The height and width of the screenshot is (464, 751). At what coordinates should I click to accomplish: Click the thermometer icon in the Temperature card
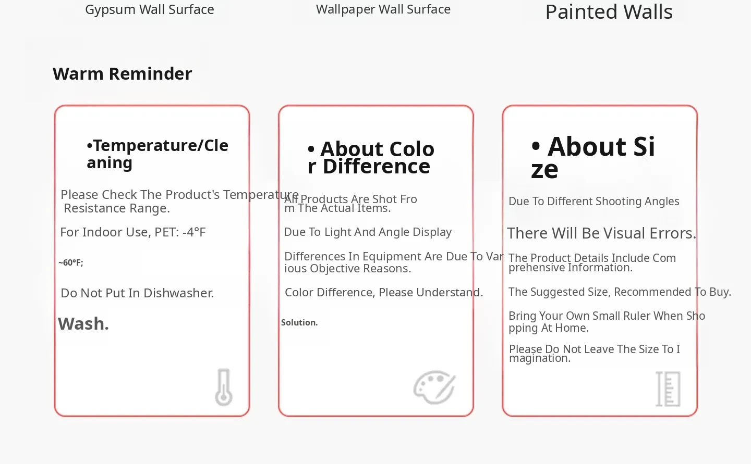coord(224,387)
